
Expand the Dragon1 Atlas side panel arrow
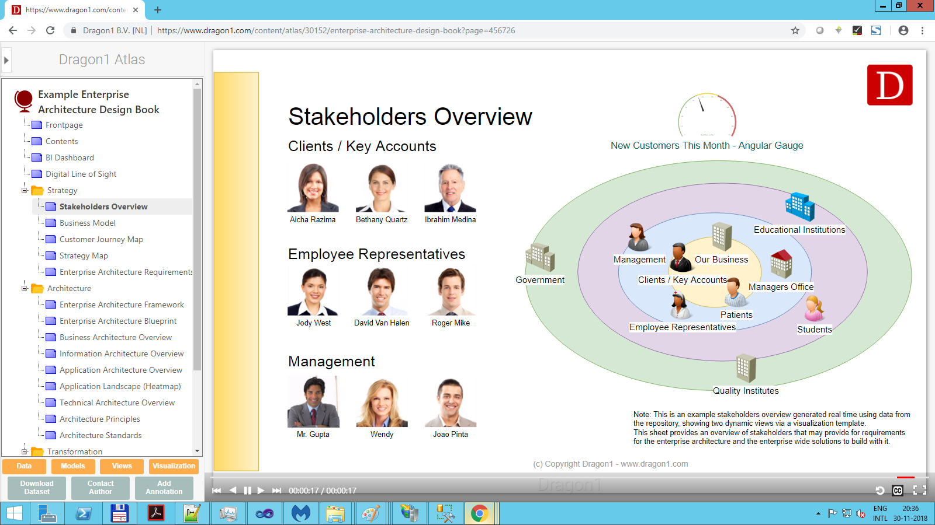(x=6, y=60)
